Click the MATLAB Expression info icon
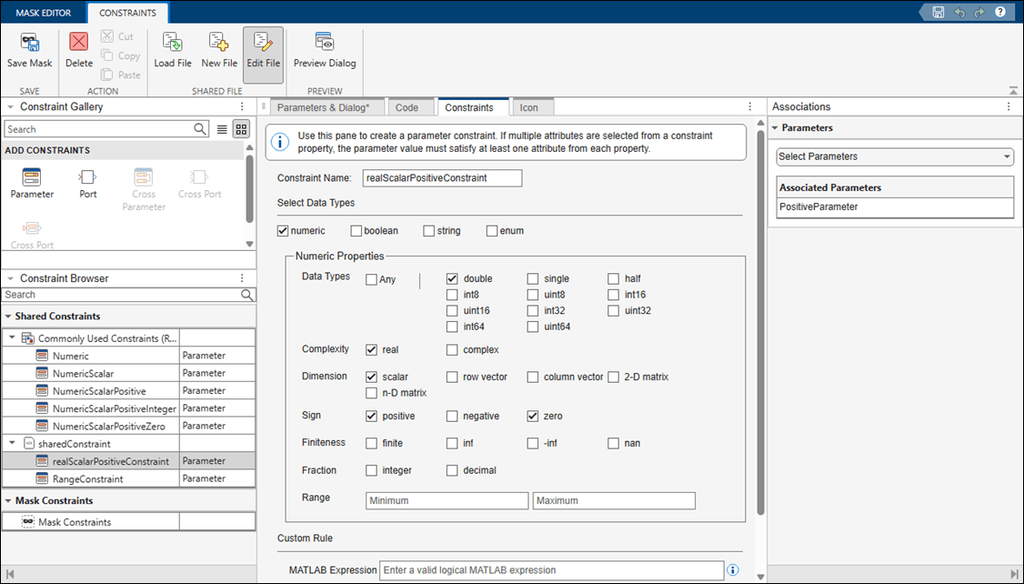This screenshot has height=584, width=1024. (x=733, y=570)
